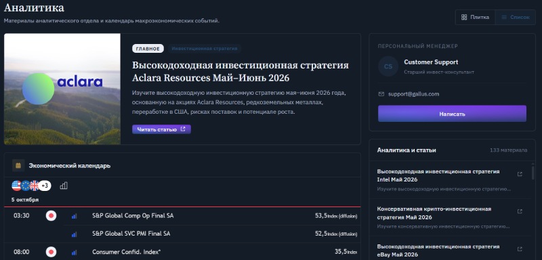The image size is (542, 260).
Task: Click the Customer Support manager name
Action: point(431,62)
